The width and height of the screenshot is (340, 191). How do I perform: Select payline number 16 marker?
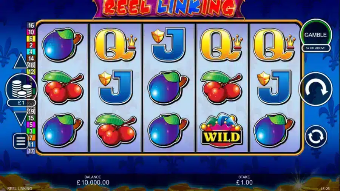click(31, 25)
